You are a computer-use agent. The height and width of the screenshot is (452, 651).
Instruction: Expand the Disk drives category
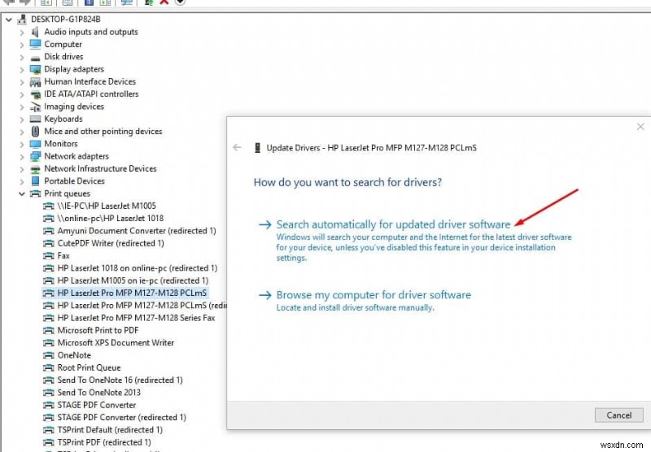tap(22, 57)
